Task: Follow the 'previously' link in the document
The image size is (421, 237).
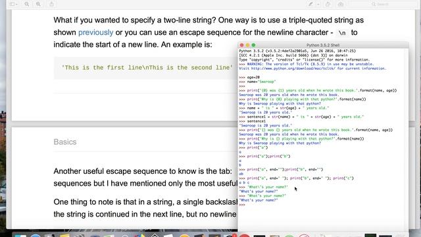Action: [95, 32]
